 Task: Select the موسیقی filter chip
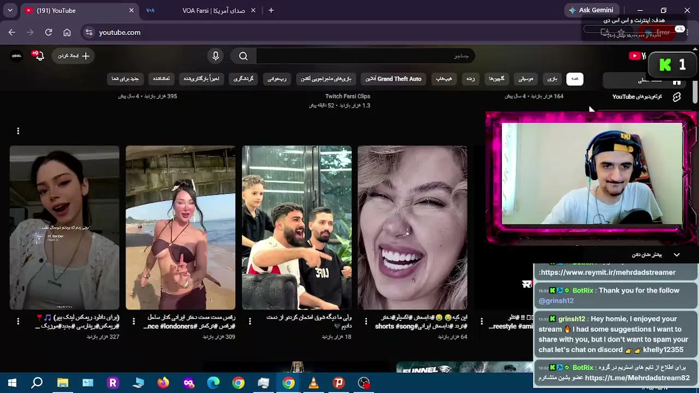pos(525,79)
